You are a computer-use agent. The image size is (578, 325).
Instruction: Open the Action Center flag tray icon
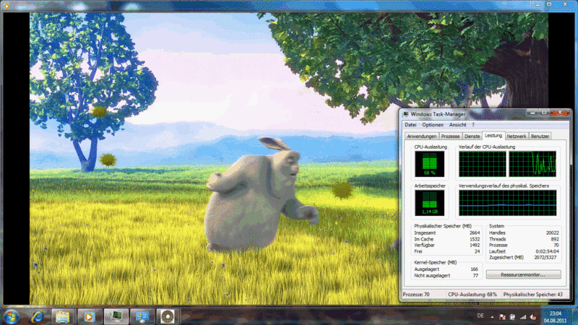coord(502,317)
